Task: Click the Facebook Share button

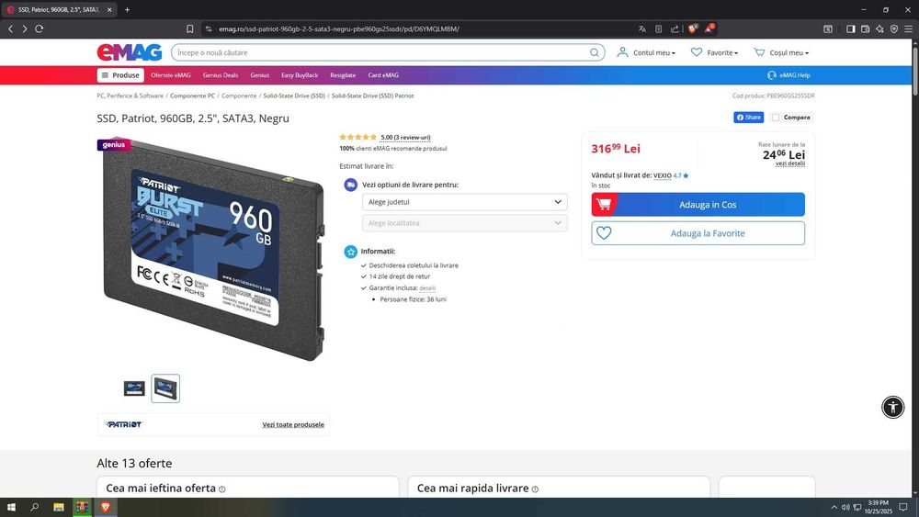Action: point(748,118)
